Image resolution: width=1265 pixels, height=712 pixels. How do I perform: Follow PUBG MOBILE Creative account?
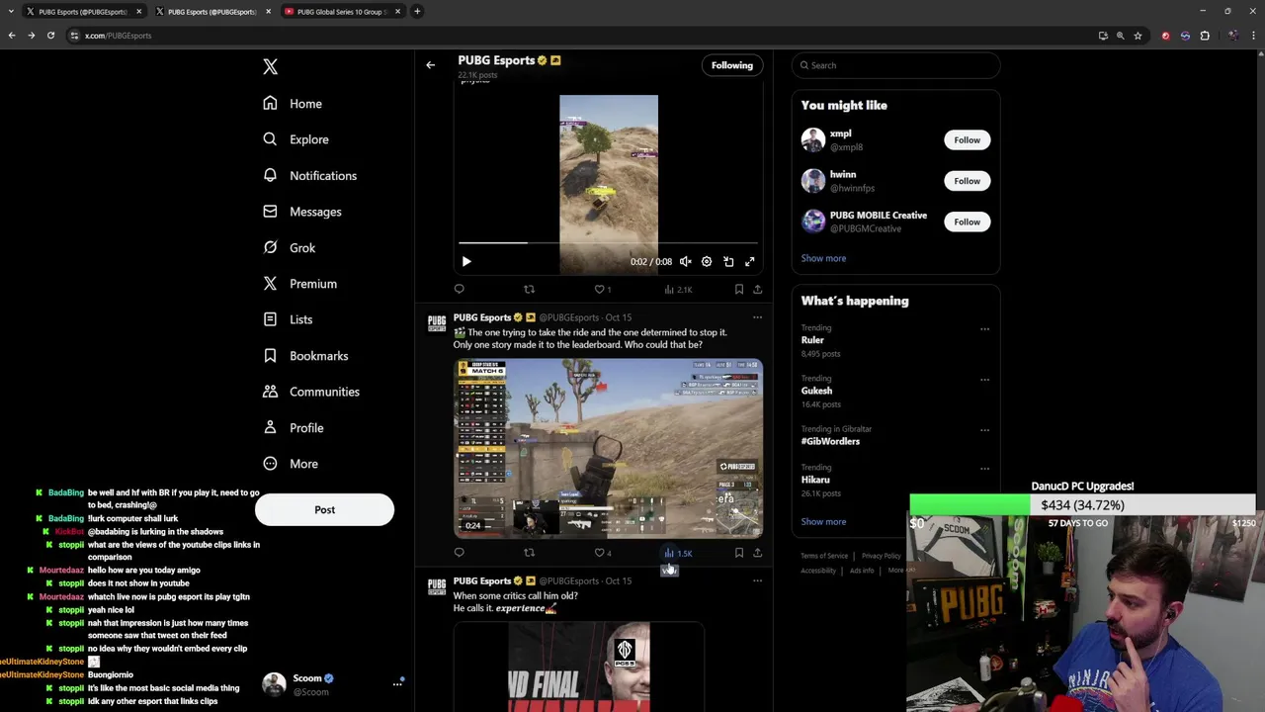pos(967,222)
